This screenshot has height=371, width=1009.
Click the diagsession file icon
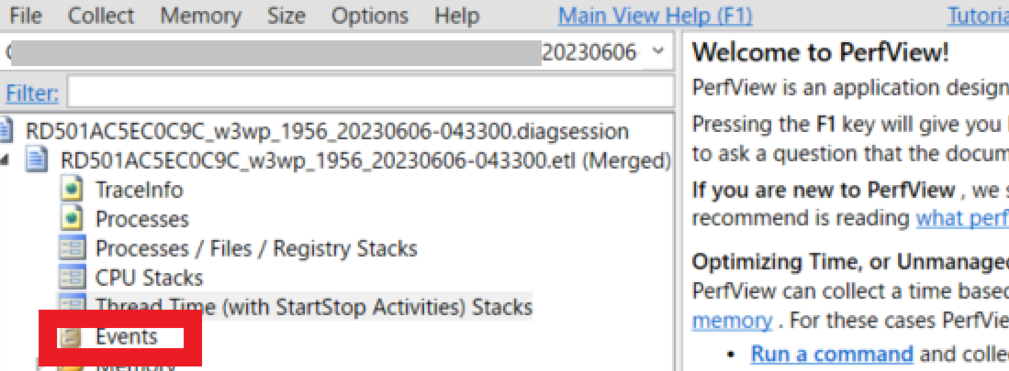[x=6, y=130]
